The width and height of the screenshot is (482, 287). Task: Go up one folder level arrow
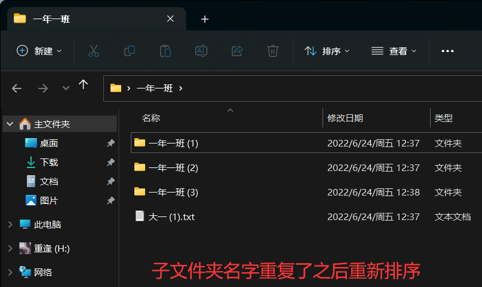coord(83,85)
